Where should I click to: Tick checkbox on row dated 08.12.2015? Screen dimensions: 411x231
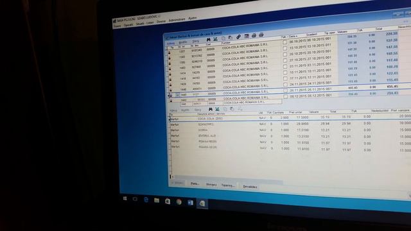[x=285, y=97]
